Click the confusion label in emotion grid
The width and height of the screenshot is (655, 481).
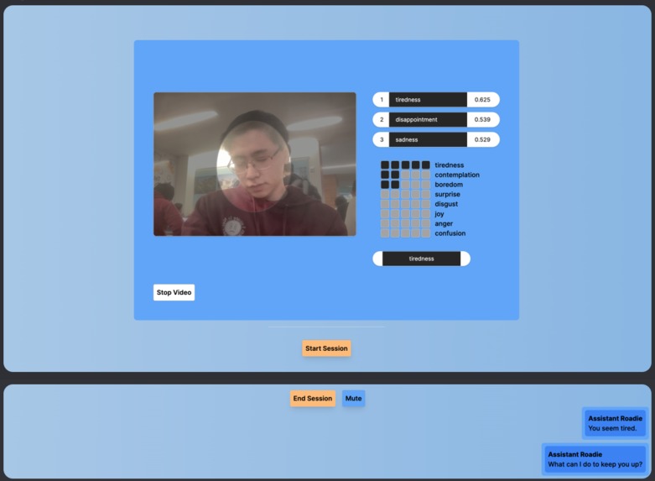coord(450,233)
